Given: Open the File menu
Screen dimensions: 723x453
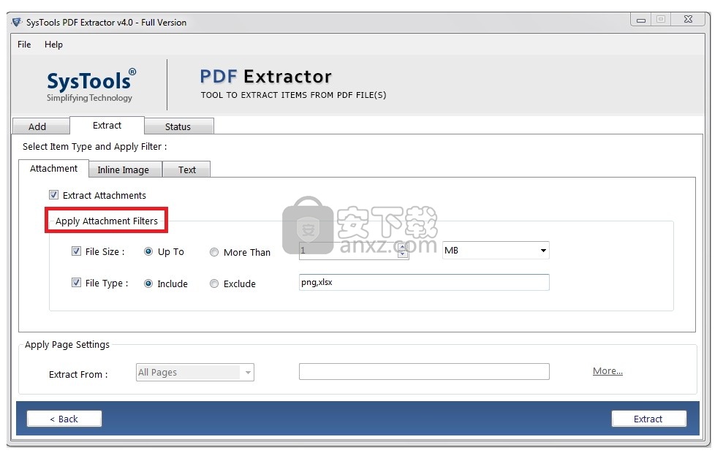Looking at the screenshot, I should (x=24, y=45).
